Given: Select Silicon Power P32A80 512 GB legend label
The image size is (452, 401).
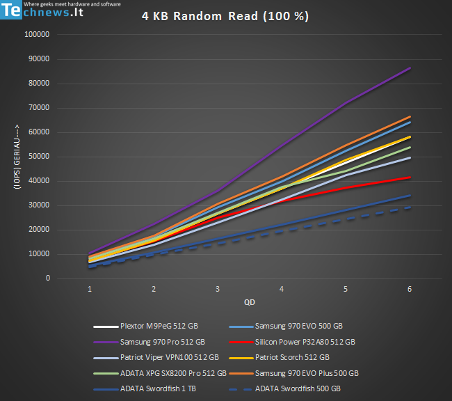Looking at the screenshot, I should point(305,342).
